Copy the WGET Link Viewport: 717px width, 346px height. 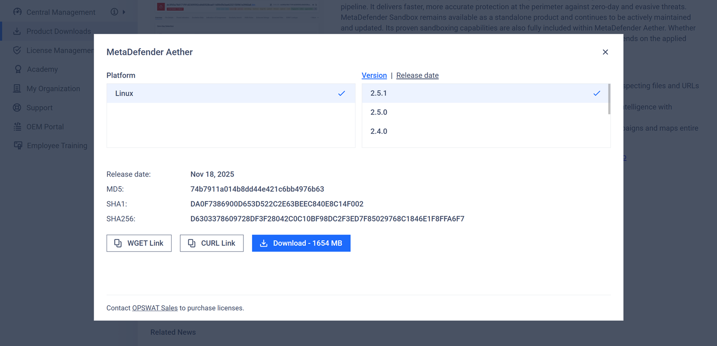139,243
